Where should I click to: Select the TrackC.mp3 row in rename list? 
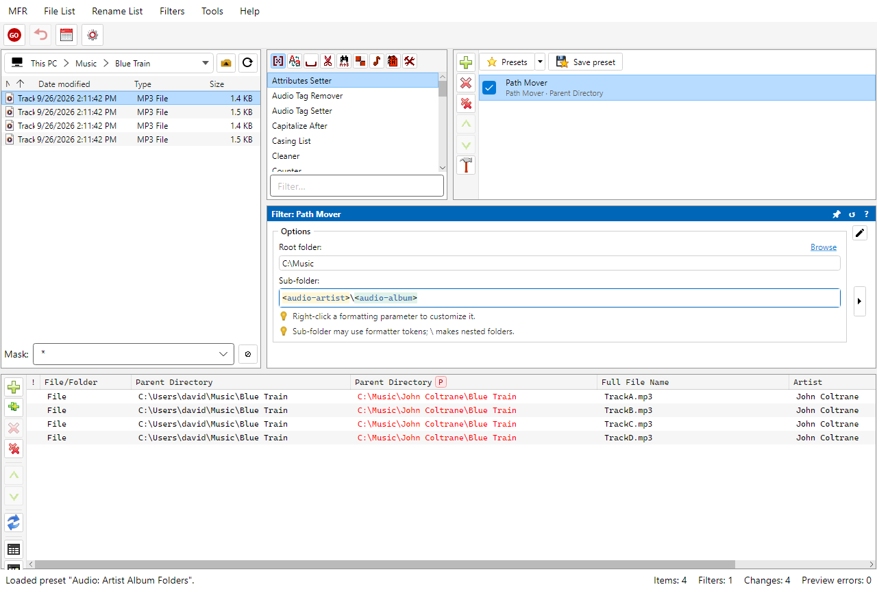(452, 424)
